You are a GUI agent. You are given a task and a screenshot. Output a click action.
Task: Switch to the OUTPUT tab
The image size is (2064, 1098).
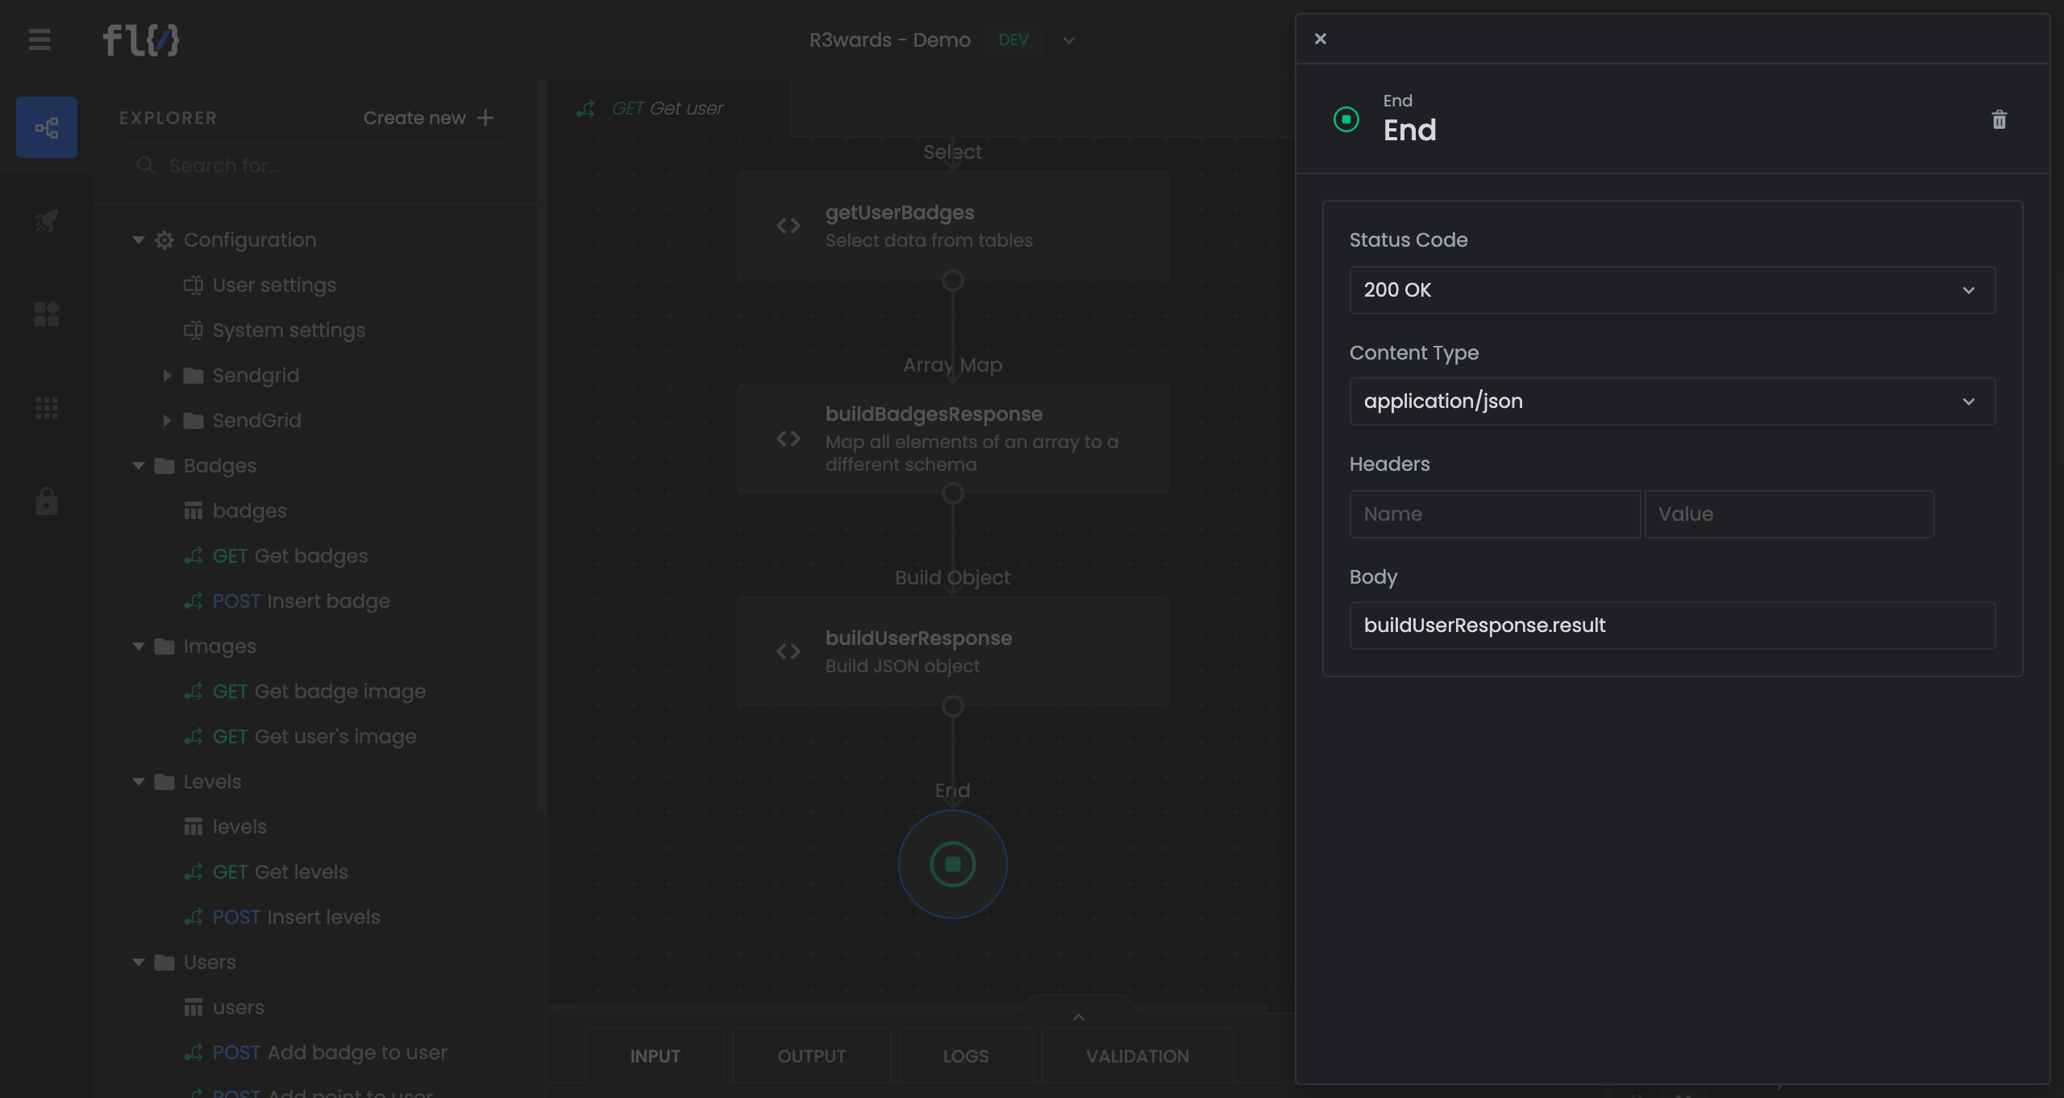811,1056
